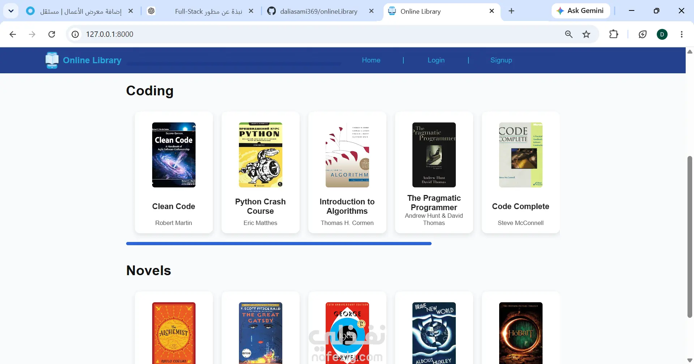Click the performance icon beside the profile avatar
Viewport: 694px width, 364px height.
(643, 34)
